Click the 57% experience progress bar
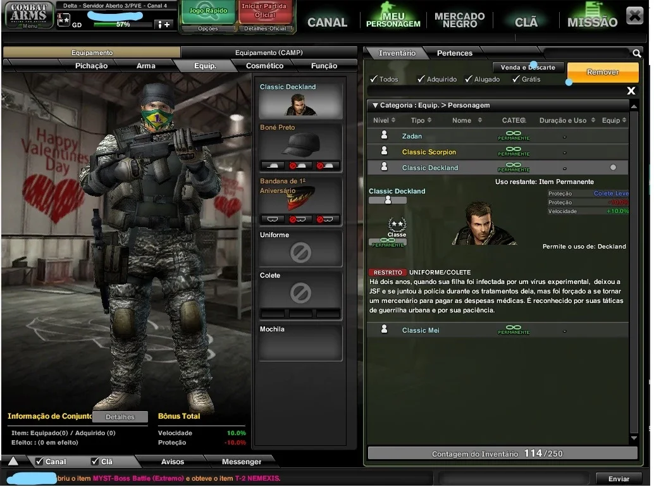This screenshot has width=654, height=487. 123,25
